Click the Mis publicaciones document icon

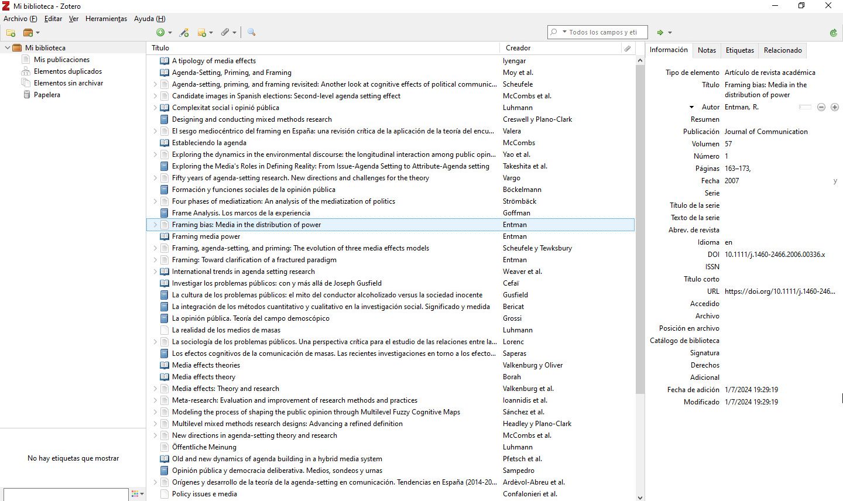click(x=26, y=60)
